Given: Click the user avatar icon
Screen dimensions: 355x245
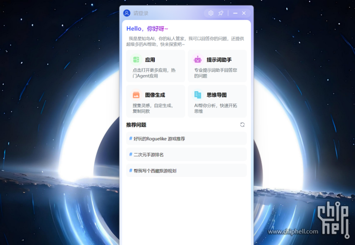Looking at the screenshot, I should tap(127, 13).
